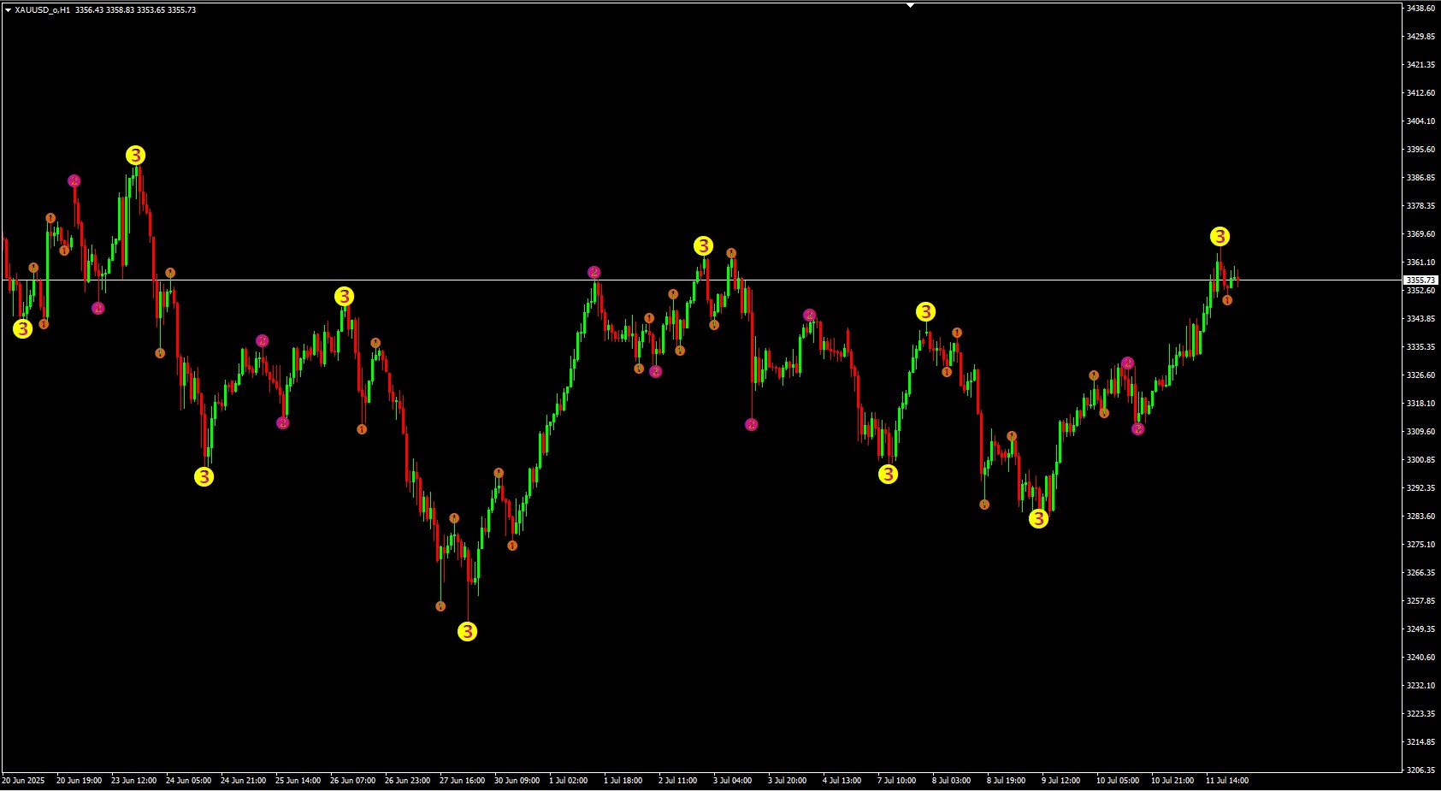Click the yellow 3 marker at the chart's lowest low
Screen dimensions: 1441x791
[467, 632]
